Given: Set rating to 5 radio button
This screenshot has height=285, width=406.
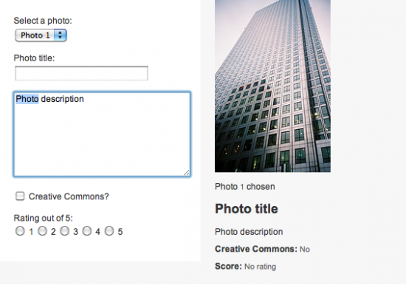Looking at the screenshot, I should pos(109,231).
